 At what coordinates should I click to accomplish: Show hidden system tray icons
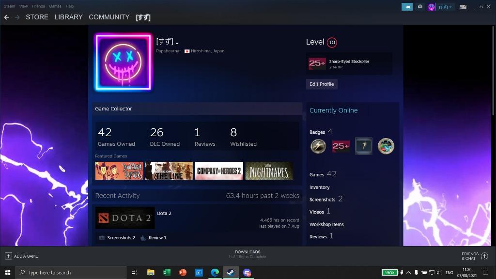408,273
